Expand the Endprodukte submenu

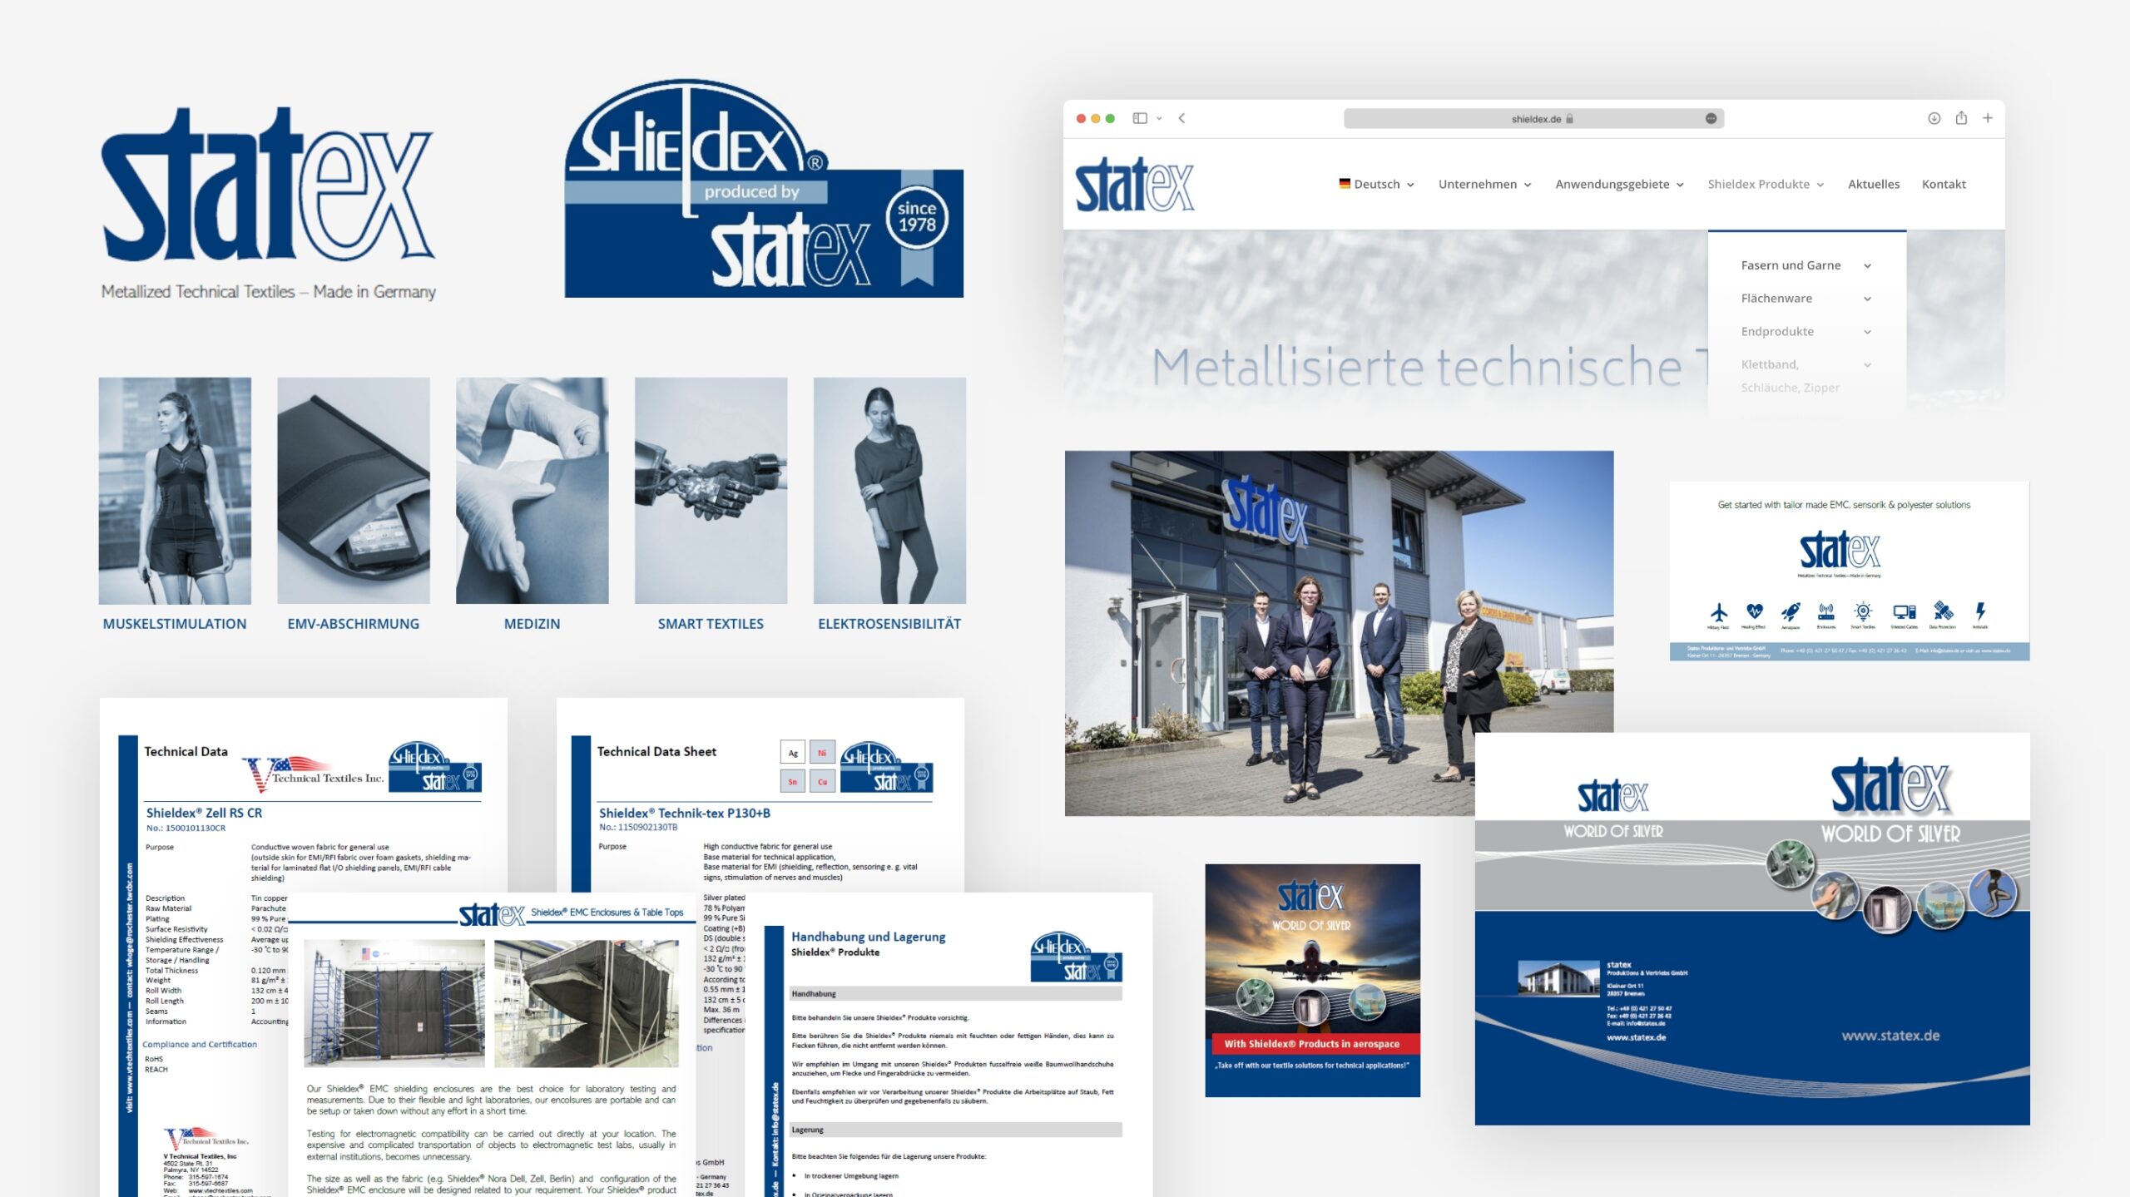(x=1806, y=331)
